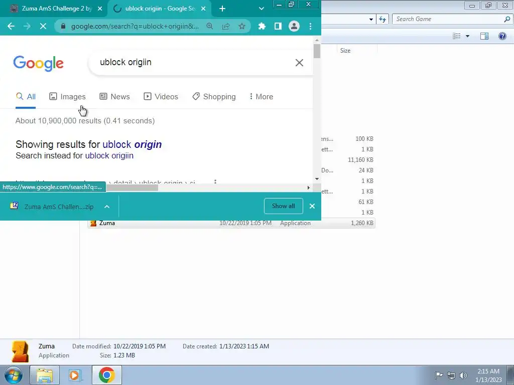Image resolution: width=514 pixels, height=385 pixels.
Task: Click large Zuma icon in details pane
Action: point(20,351)
